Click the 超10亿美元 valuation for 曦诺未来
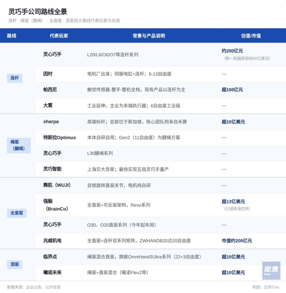Screen dimensions: 286x293 point(233,272)
